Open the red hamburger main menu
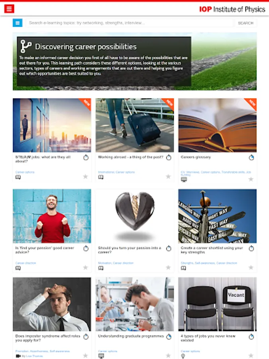 point(9,9)
